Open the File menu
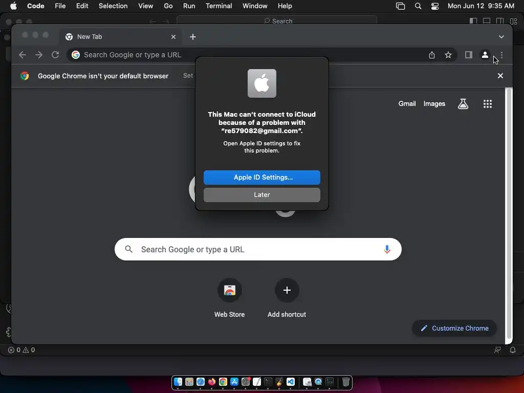This screenshot has height=393, width=524. [60, 6]
